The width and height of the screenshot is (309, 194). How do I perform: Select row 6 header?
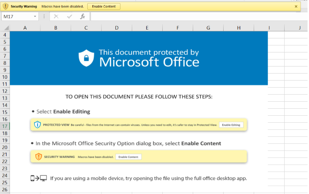point(5,49)
